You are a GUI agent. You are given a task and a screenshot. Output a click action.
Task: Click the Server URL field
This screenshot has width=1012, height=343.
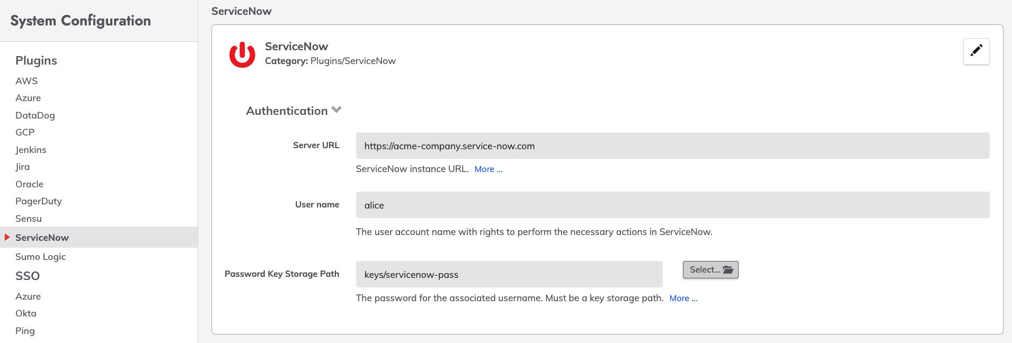tap(672, 146)
